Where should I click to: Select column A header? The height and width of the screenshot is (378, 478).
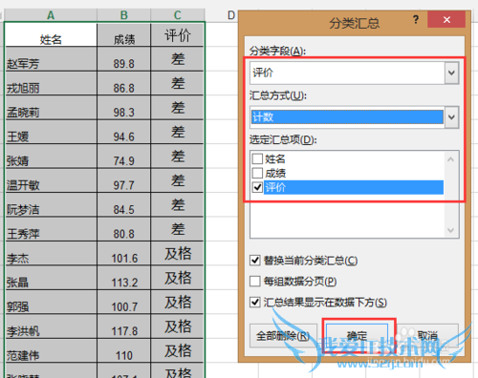click(x=51, y=15)
